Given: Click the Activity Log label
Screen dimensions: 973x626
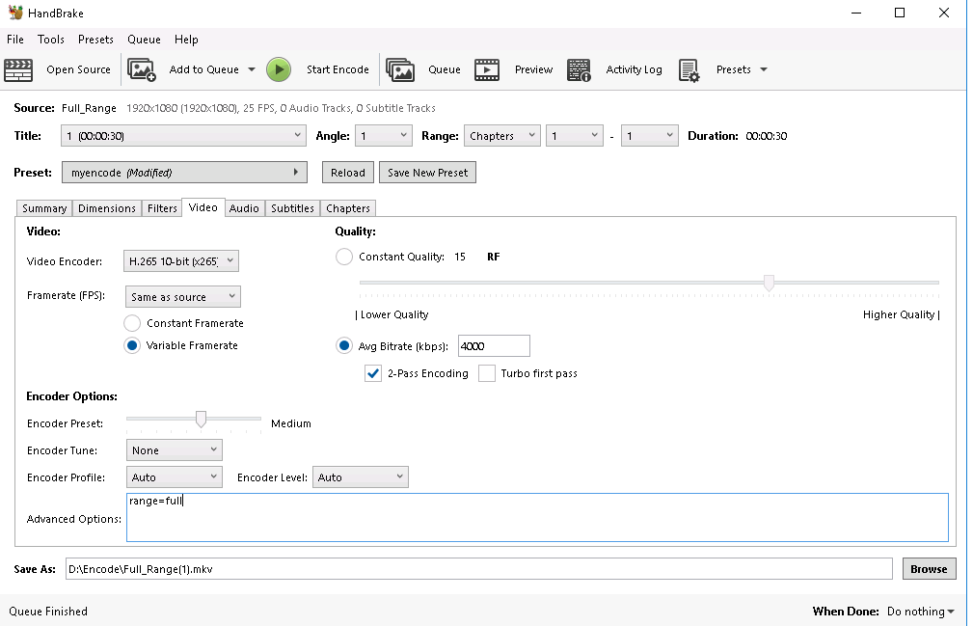Looking at the screenshot, I should click(634, 69).
